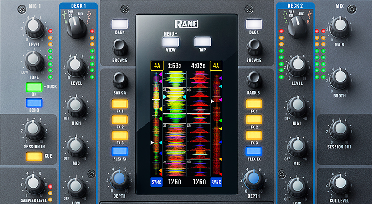Toggle FX 3 in Bank B
The image size is (372, 204).
pyautogui.click(x=254, y=136)
